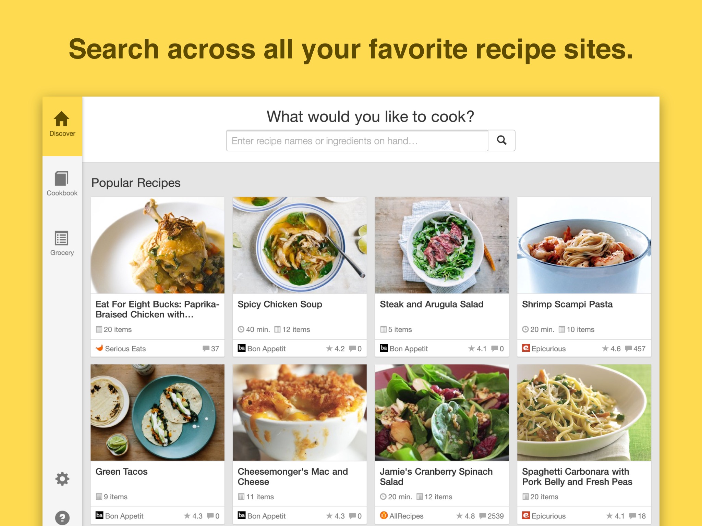Switch to the Discover tab

coord(62,125)
